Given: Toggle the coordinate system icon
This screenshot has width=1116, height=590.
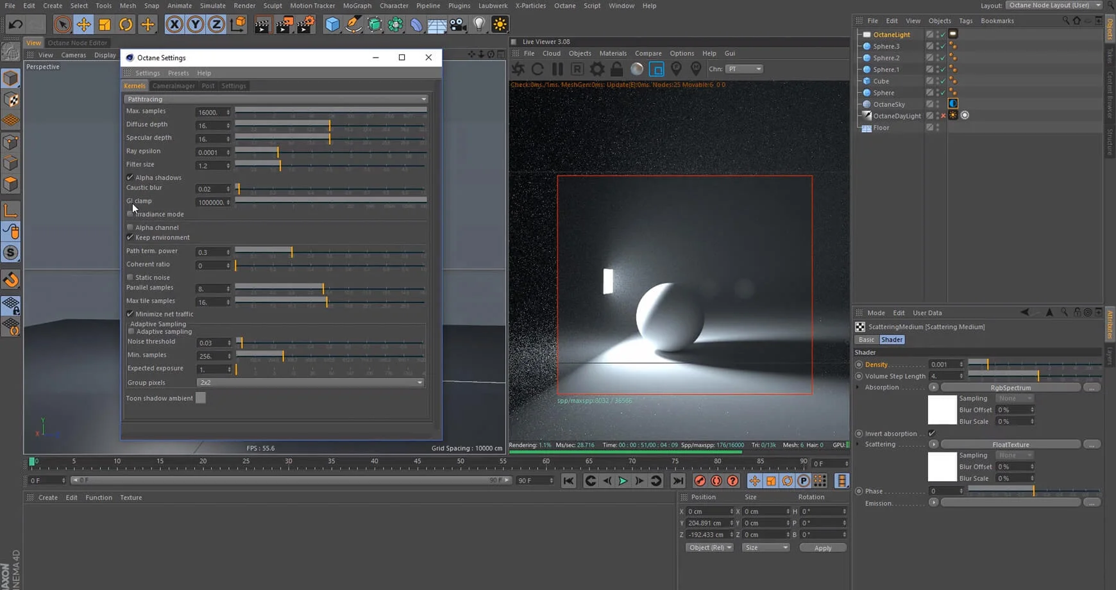Looking at the screenshot, I should click(x=237, y=24).
